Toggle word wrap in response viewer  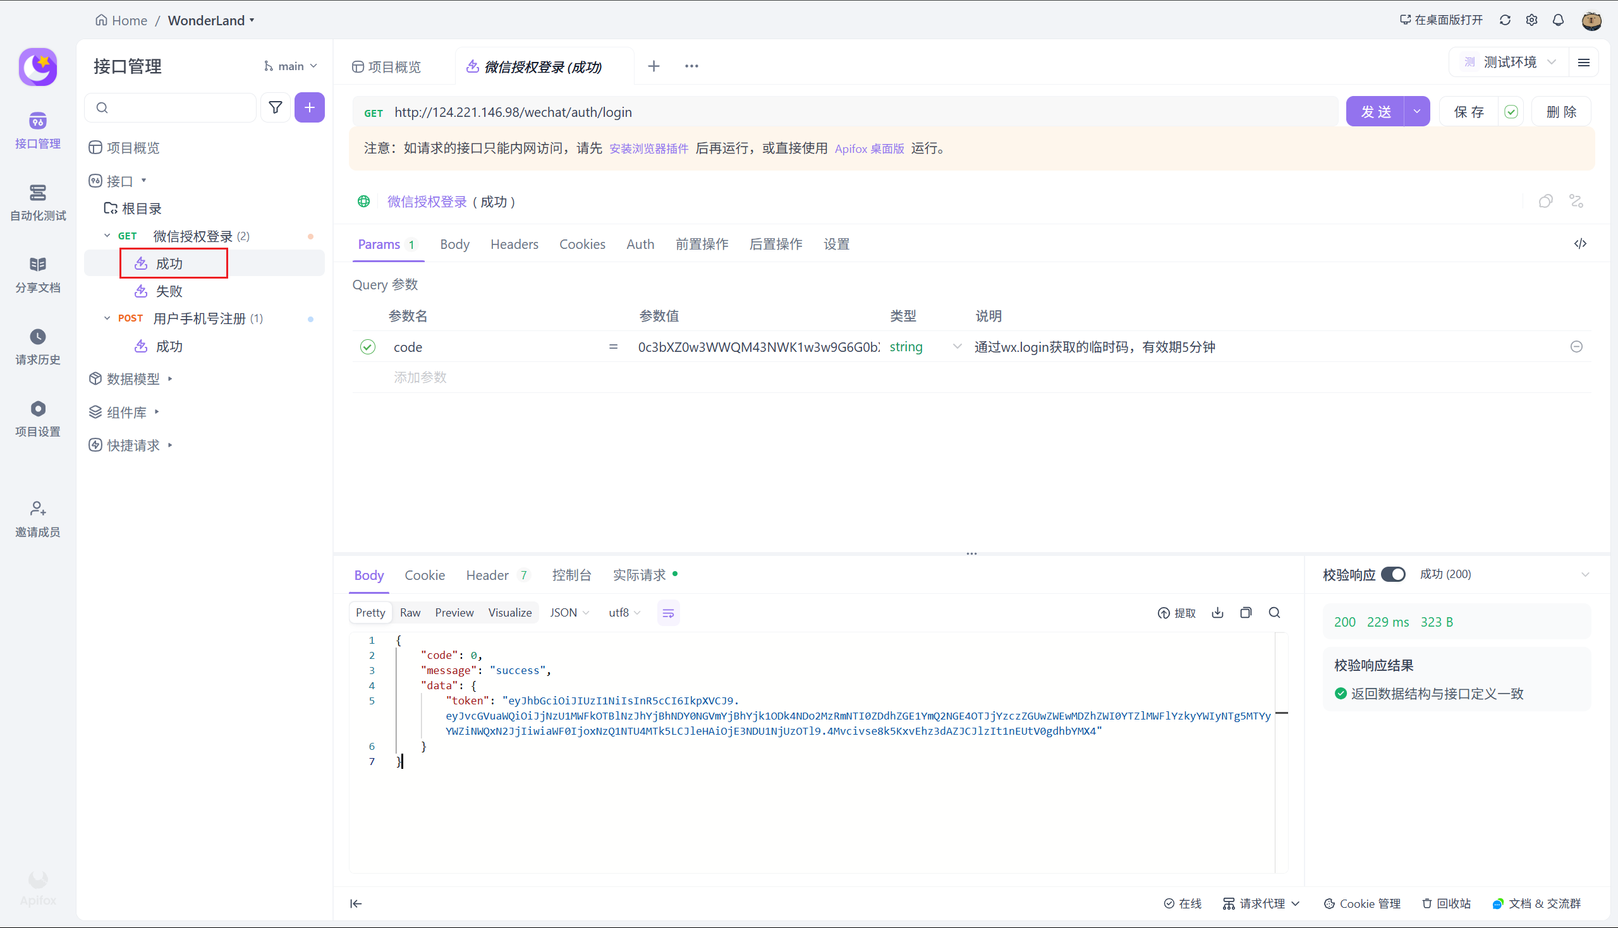point(668,613)
